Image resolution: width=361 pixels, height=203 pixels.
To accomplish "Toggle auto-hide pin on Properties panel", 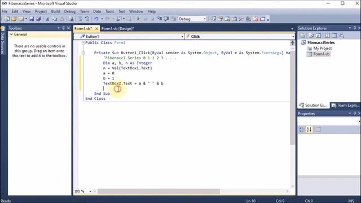I will tap(355, 113).
